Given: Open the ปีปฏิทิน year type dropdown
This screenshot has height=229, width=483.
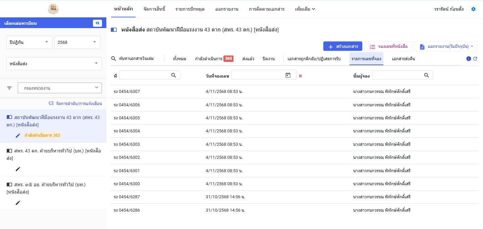Looking at the screenshot, I should [x=29, y=42].
